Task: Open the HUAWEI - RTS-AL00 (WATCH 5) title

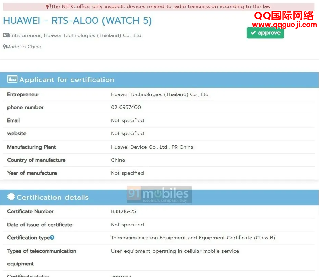Action: (78, 20)
